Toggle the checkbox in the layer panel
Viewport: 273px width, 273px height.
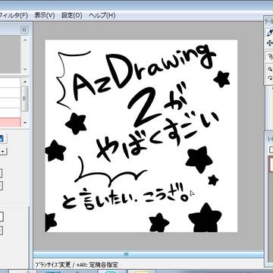271,149
